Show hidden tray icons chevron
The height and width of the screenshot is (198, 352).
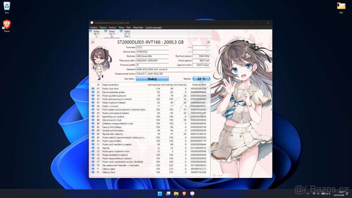(309, 194)
